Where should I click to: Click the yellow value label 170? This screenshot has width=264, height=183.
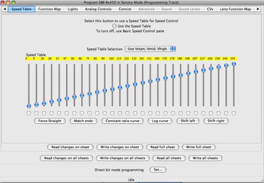(x=165, y=58)
